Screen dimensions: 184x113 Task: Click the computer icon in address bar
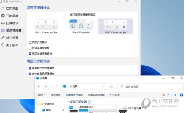point(64,86)
